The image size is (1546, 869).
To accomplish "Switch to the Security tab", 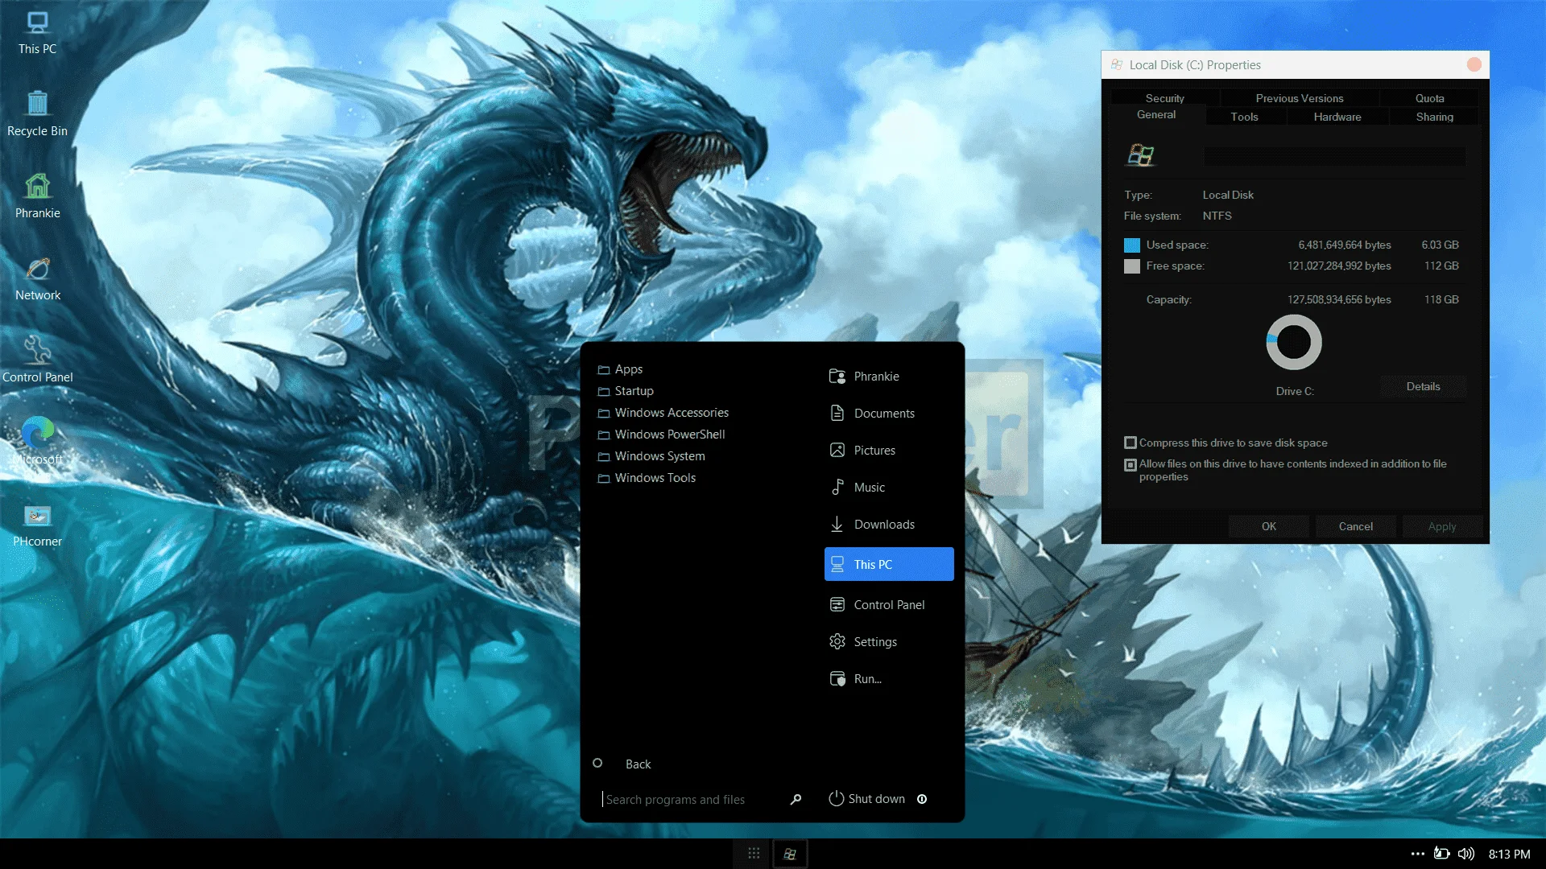I will click(1165, 98).
